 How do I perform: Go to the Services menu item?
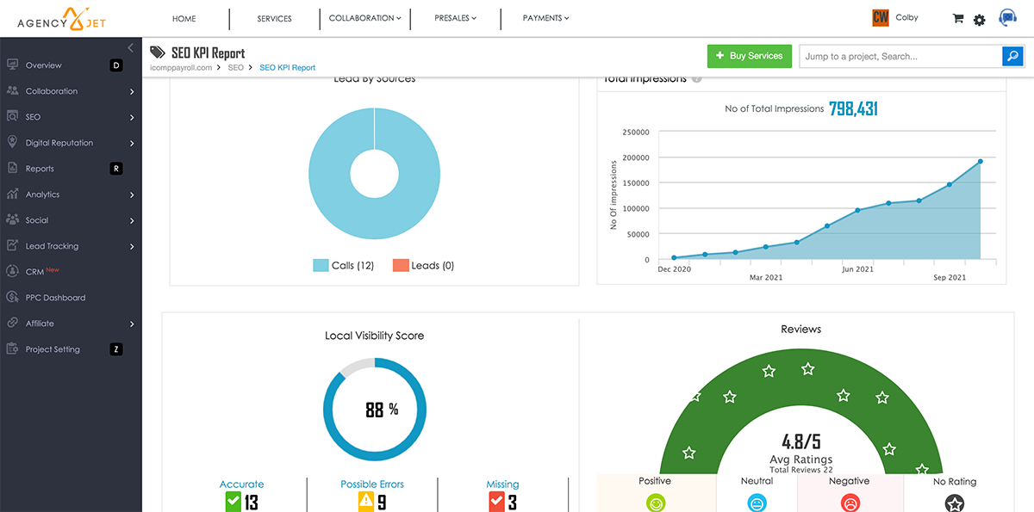[x=274, y=18]
